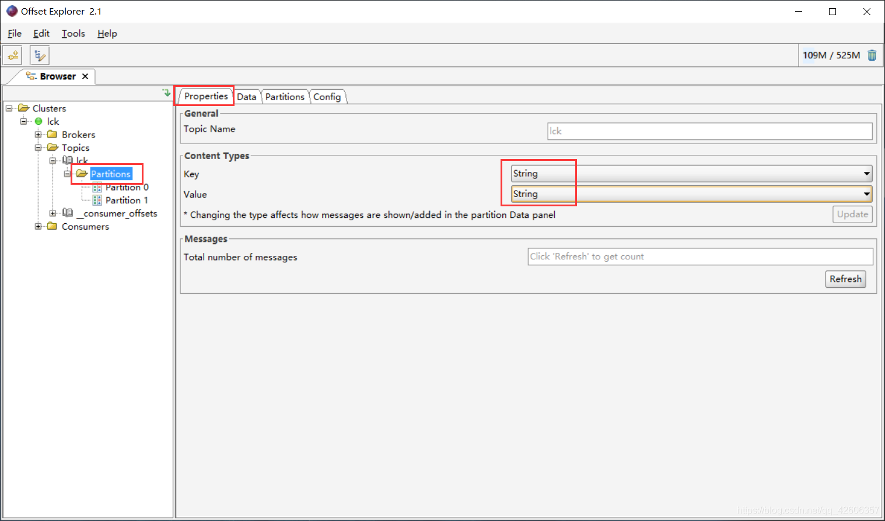Collapse the lck topic node
Screen dimensions: 885x521
(x=53, y=161)
